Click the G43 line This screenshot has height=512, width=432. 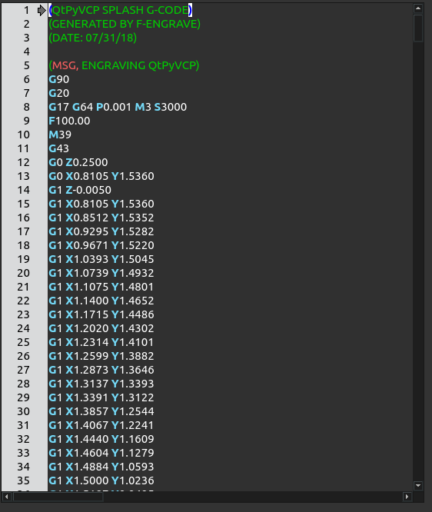click(58, 148)
